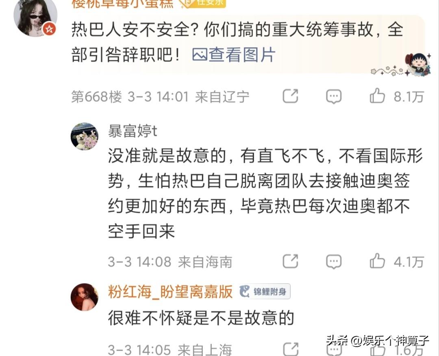Share the 第668楼 comment

[290, 96]
